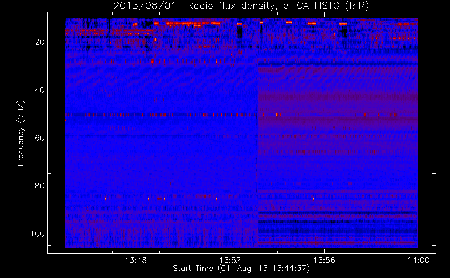Click the "60" frequency tick label

[40, 138]
